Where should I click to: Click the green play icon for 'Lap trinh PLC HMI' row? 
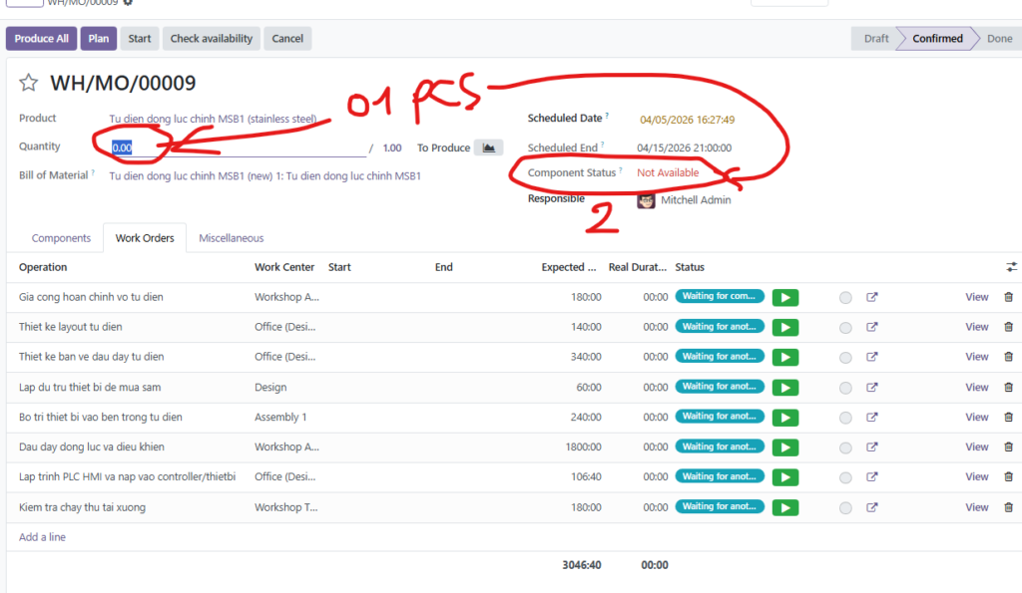785,477
